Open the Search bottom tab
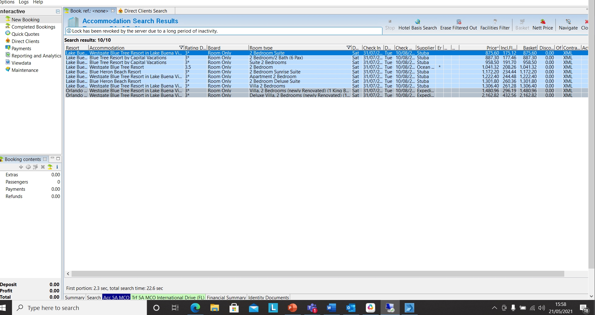The width and height of the screenshot is (595, 315). (94, 297)
